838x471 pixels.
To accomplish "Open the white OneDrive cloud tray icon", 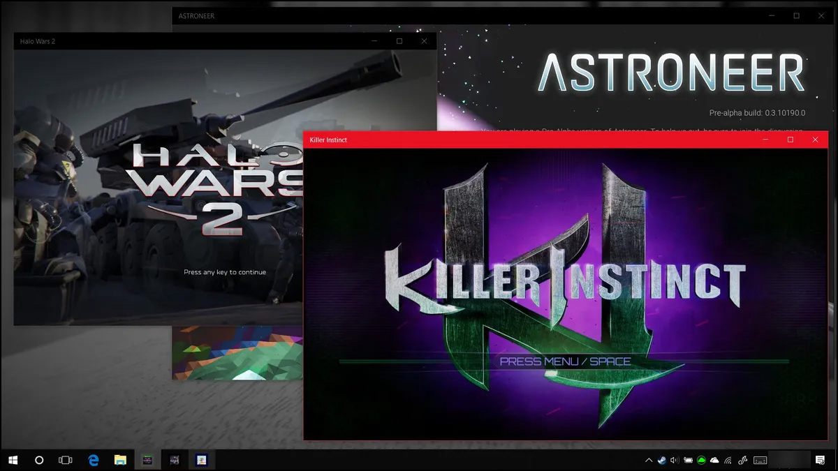I will [714, 461].
